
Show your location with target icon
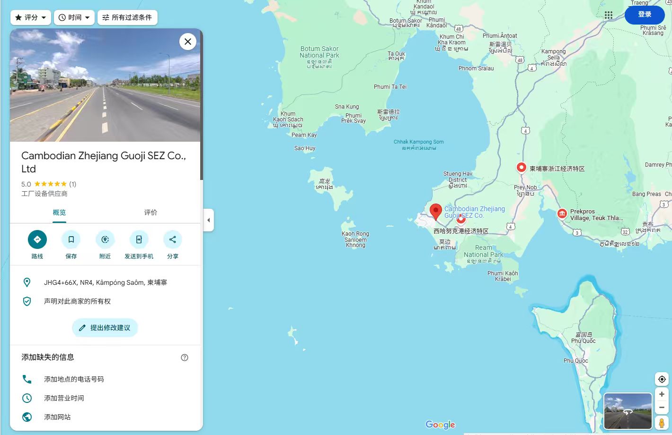coord(662,379)
